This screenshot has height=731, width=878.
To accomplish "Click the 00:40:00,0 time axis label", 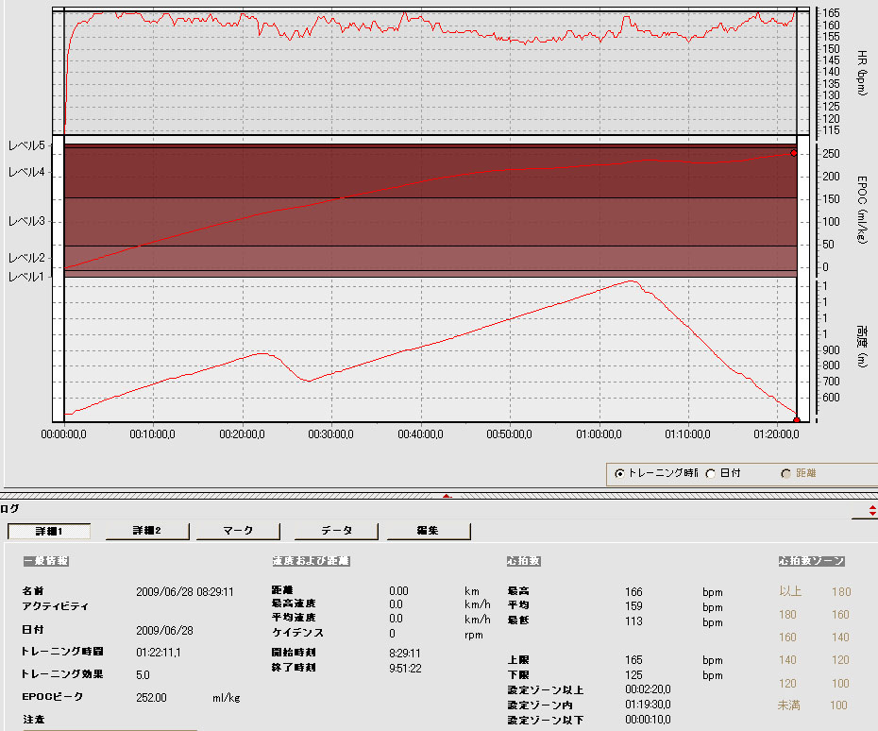I will pos(420,434).
